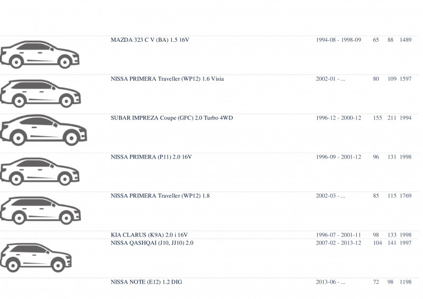
Task: Select NISSA QASHQAI (J10, JJ10) 2.0
Action: (x=152, y=243)
